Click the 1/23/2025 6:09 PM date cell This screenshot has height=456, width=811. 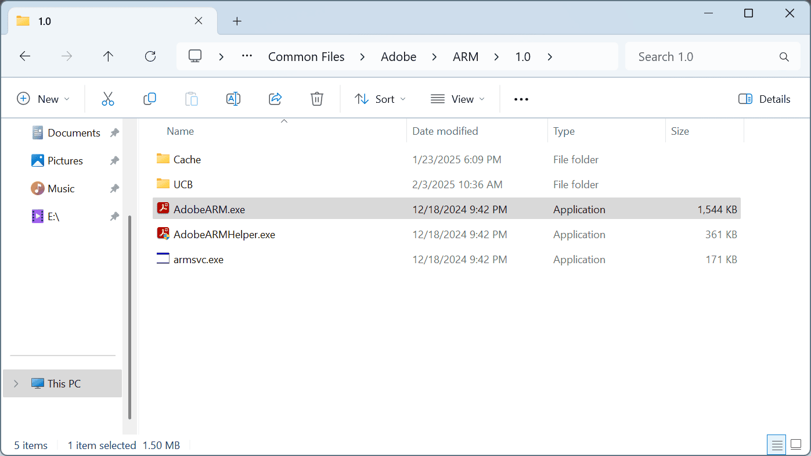coord(457,159)
